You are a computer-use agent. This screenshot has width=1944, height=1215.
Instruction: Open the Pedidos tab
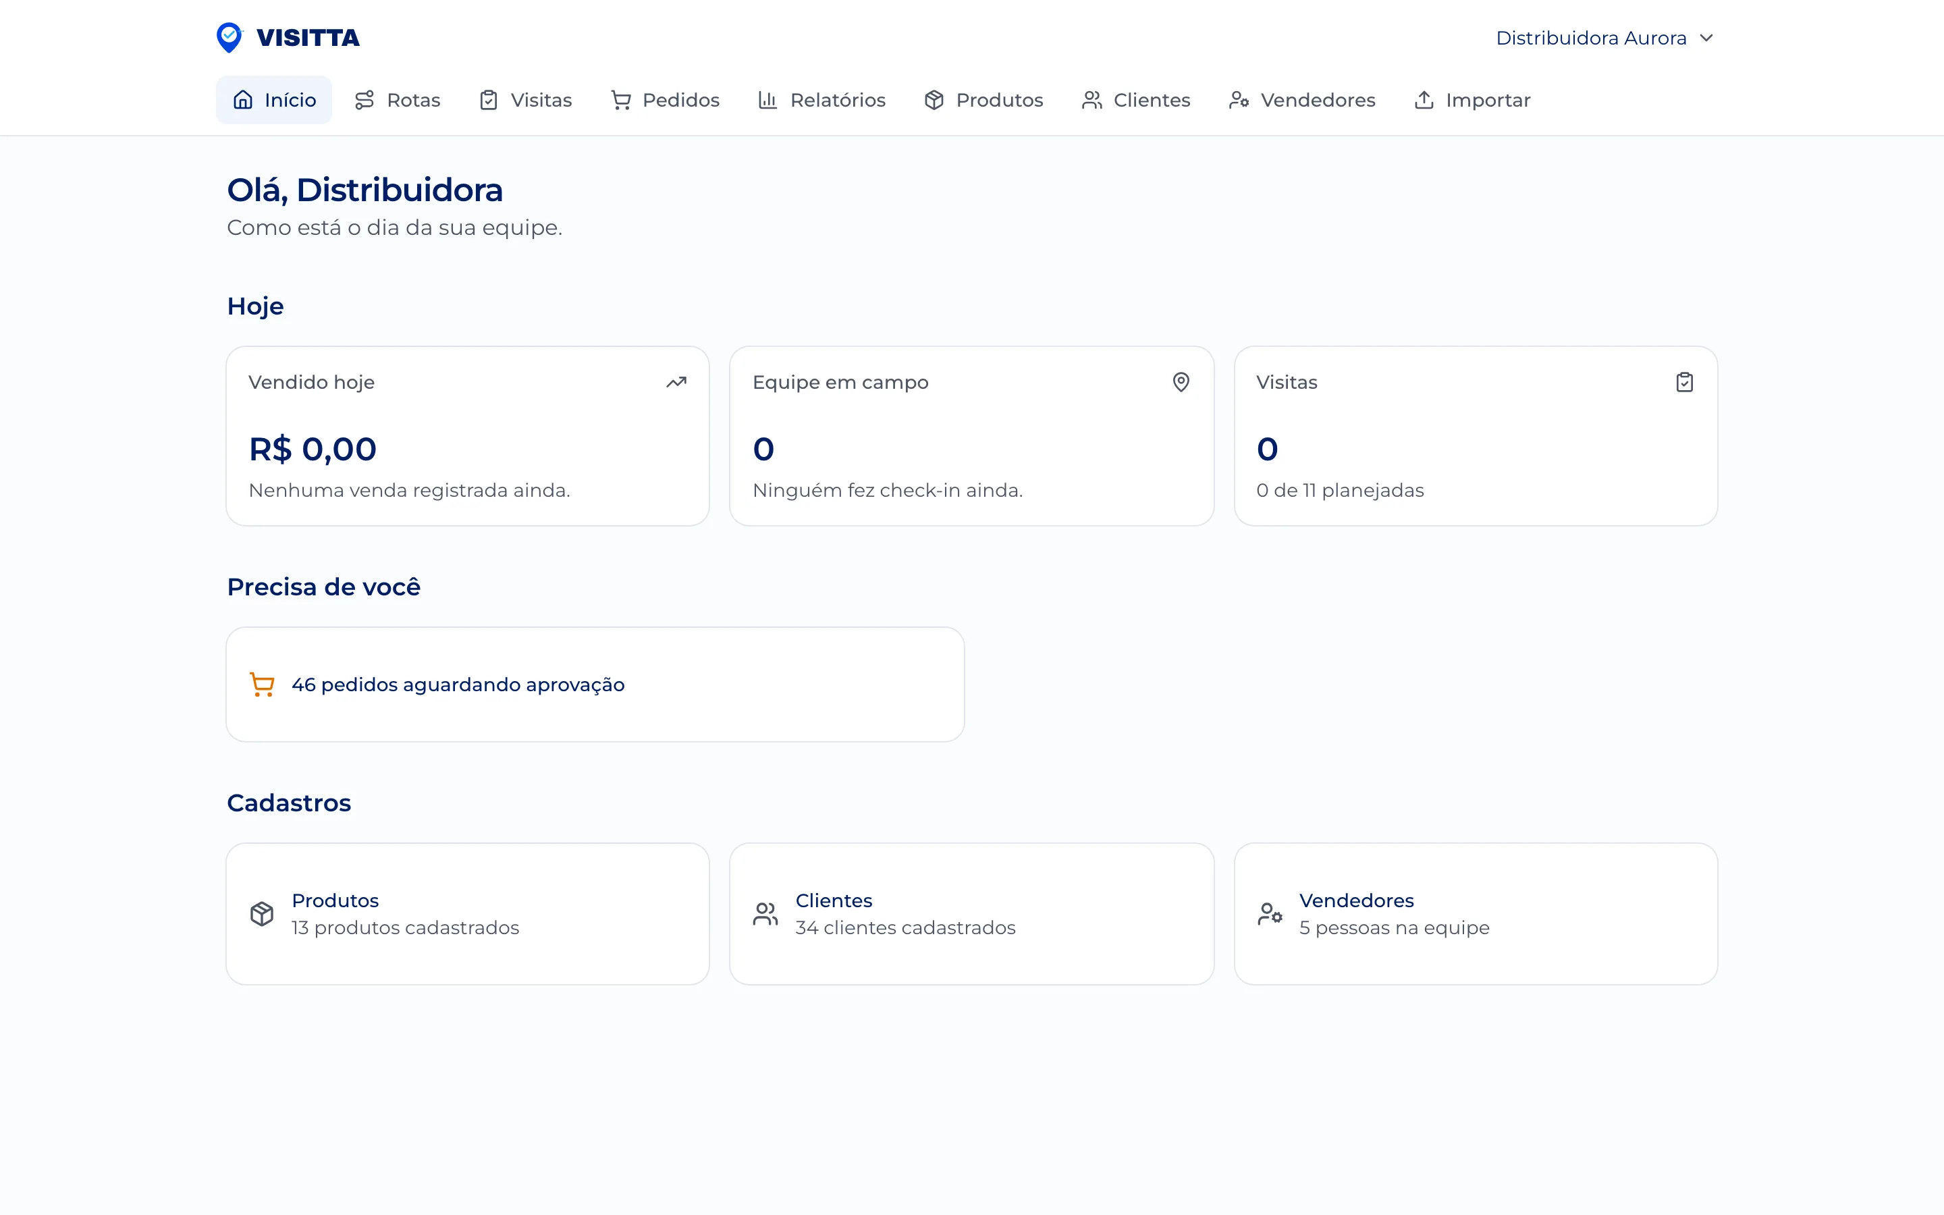[x=665, y=100]
